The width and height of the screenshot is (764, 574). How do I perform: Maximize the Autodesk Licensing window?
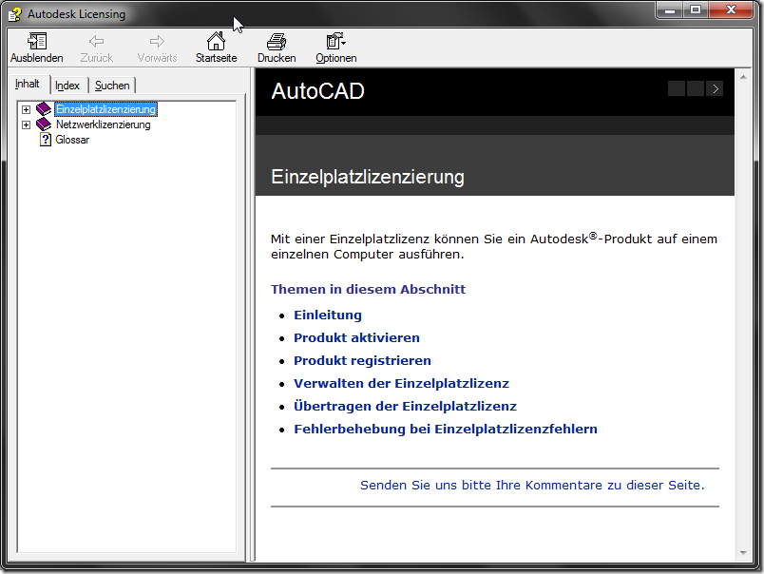pos(696,10)
